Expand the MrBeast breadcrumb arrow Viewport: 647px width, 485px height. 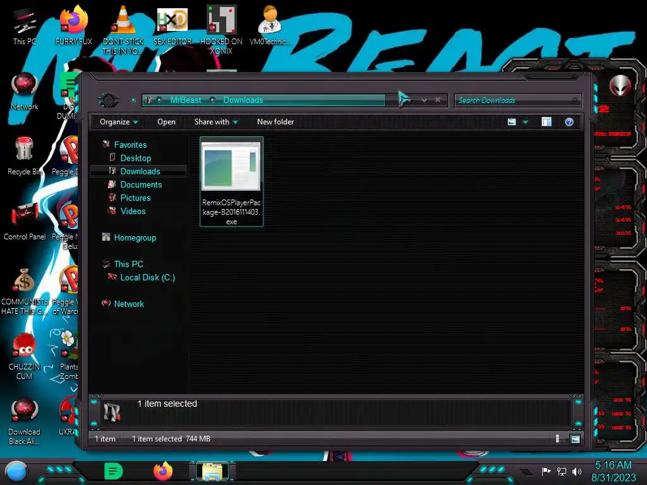212,100
